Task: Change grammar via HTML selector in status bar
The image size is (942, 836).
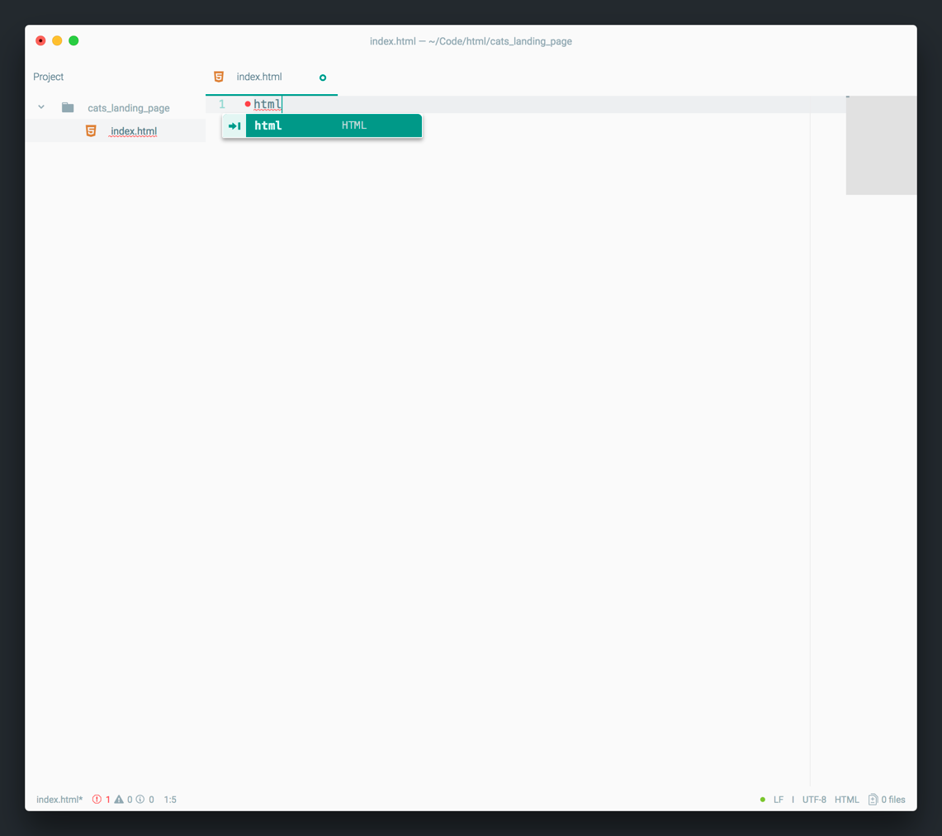Action: 846,800
